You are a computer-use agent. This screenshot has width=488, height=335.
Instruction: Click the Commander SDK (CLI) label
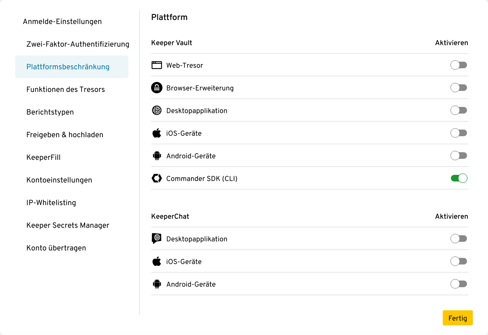pyautogui.click(x=202, y=179)
